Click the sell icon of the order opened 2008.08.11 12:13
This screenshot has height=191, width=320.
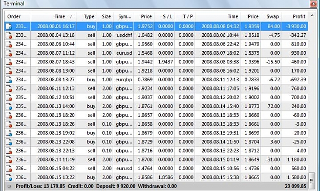point(9,88)
